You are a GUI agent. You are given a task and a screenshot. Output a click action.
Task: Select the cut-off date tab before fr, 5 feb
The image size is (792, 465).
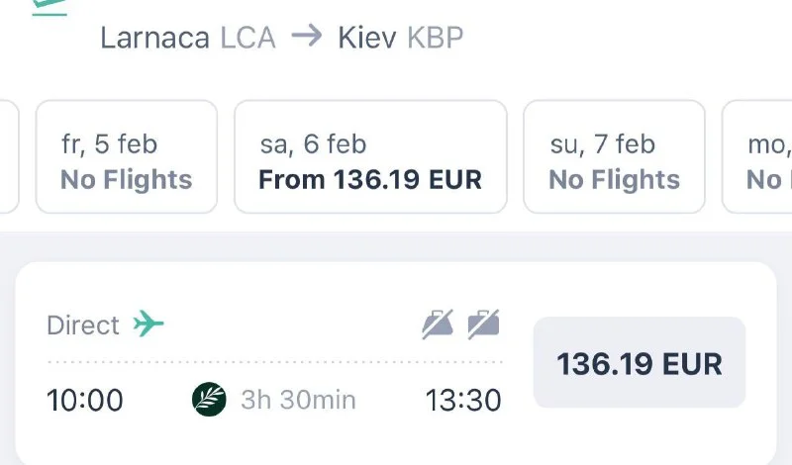pos(8,156)
